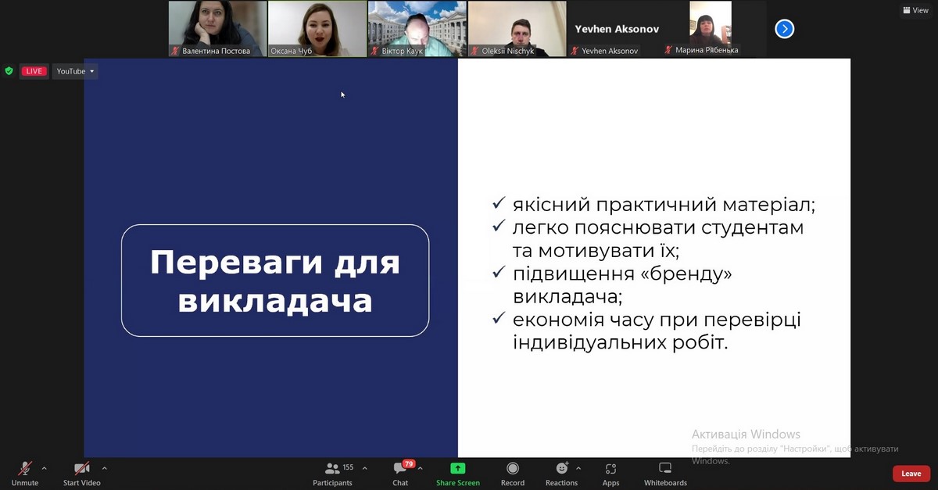938x490 pixels.
Task: Start recording with the Record icon
Action: click(513, 468)
